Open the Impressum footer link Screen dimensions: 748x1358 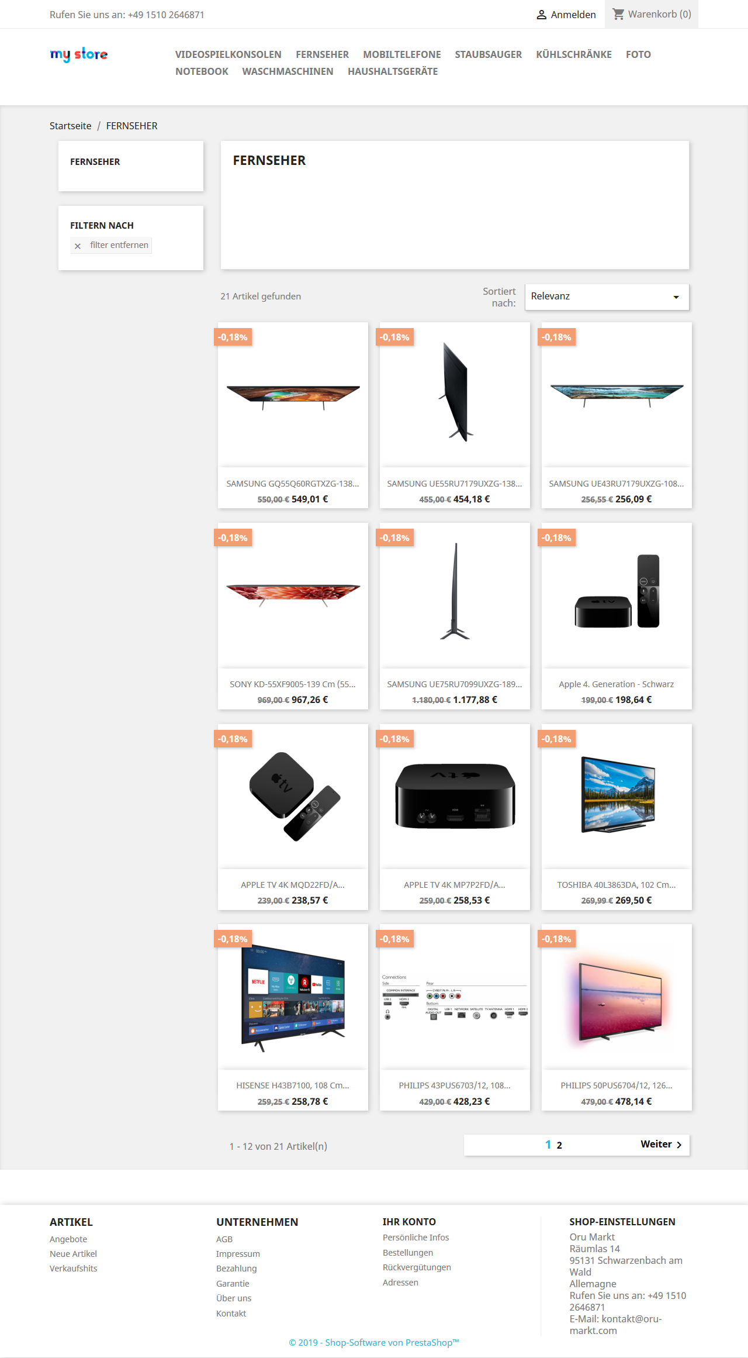point(238,1254)
